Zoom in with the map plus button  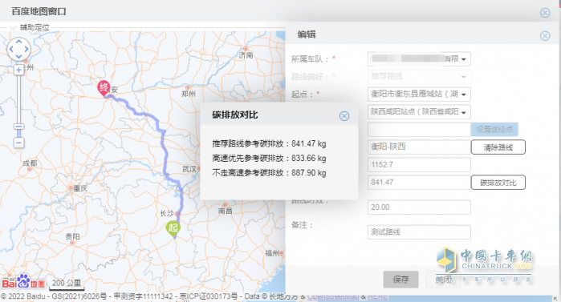pos(18,70)
